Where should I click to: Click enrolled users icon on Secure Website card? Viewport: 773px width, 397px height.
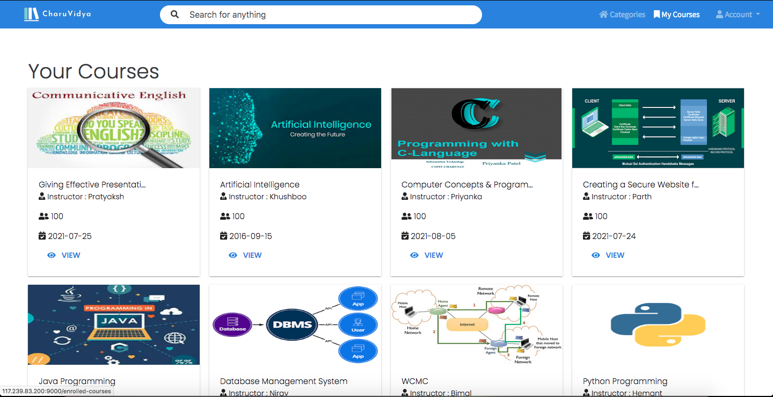click(588, 216)
